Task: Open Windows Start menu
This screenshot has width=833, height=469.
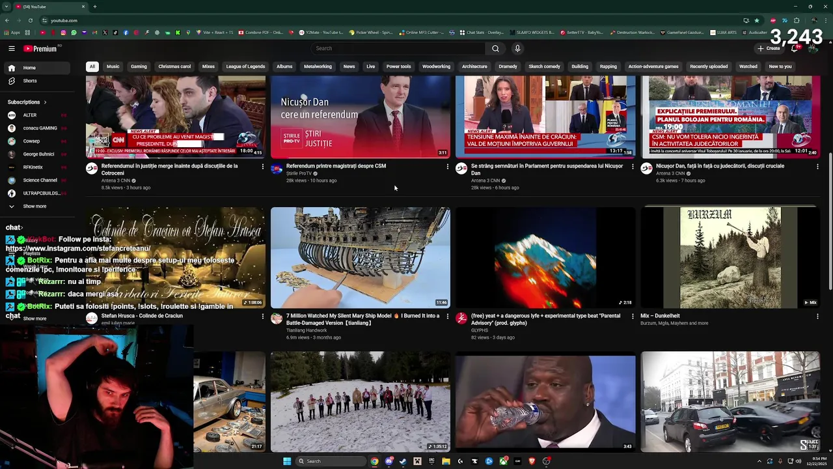Action: [x=287, y=461]
